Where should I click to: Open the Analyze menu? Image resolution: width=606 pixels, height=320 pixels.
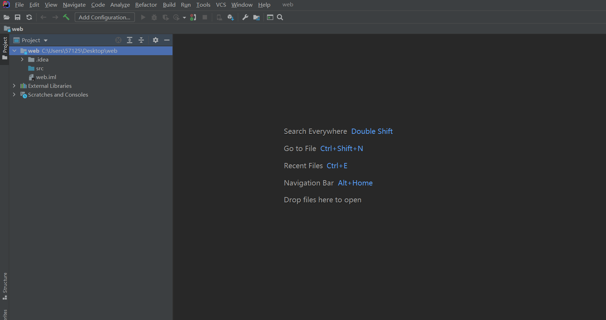(x=120, y=5)
